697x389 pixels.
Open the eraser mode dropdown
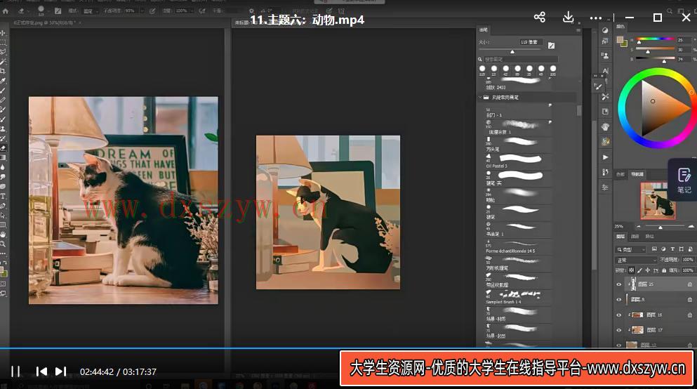(x=91, y=11)
